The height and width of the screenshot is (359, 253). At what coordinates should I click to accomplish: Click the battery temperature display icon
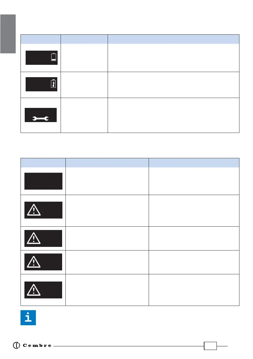[x=41, y=84]
